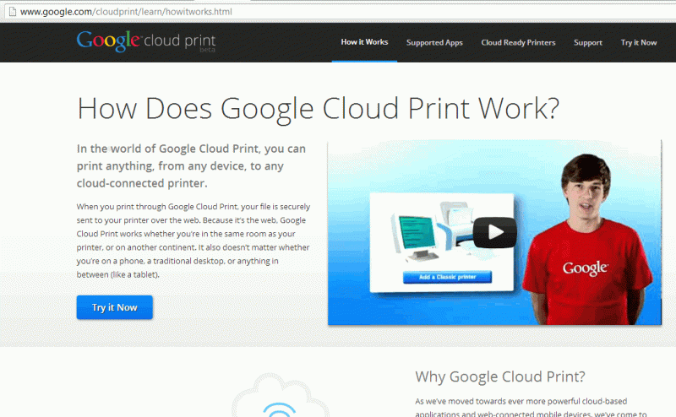Play the Cloud Print intro video
The width and height of the screenshot is (676, 417).
coord(494,232)
